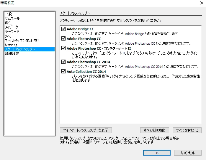
Task: Close the 環境設定 dialog window
Action: tap(202, 3)
